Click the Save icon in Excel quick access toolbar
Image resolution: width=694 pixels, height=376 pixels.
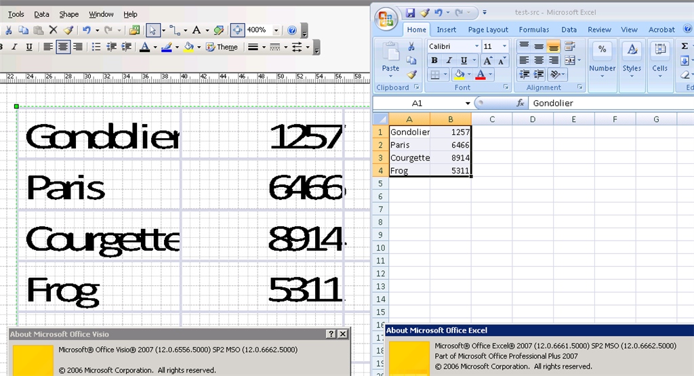click(410, 13)
